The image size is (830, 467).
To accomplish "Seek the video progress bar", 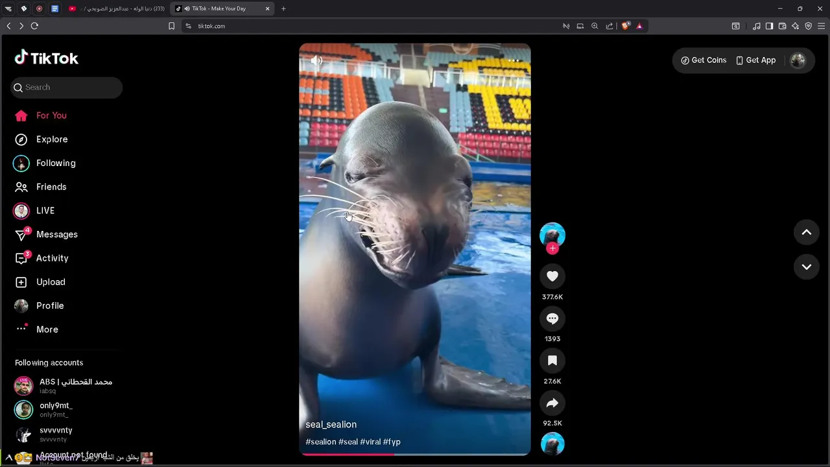I will 415,454.
